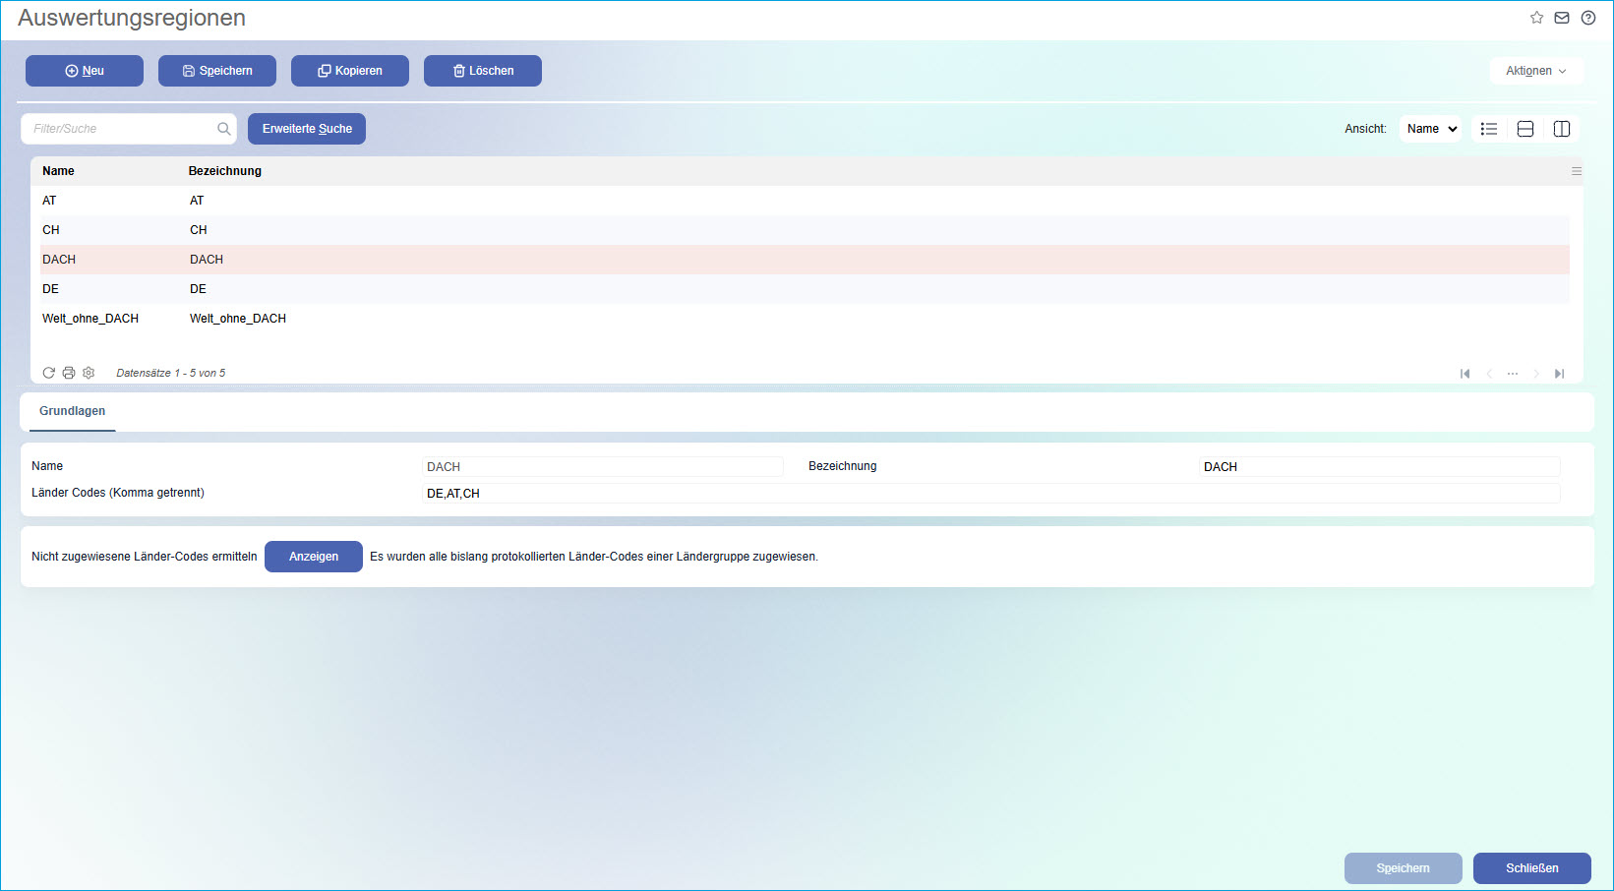The image size is (1614, 891).
Task: Open the table column menu icon
Action: 1577,171
